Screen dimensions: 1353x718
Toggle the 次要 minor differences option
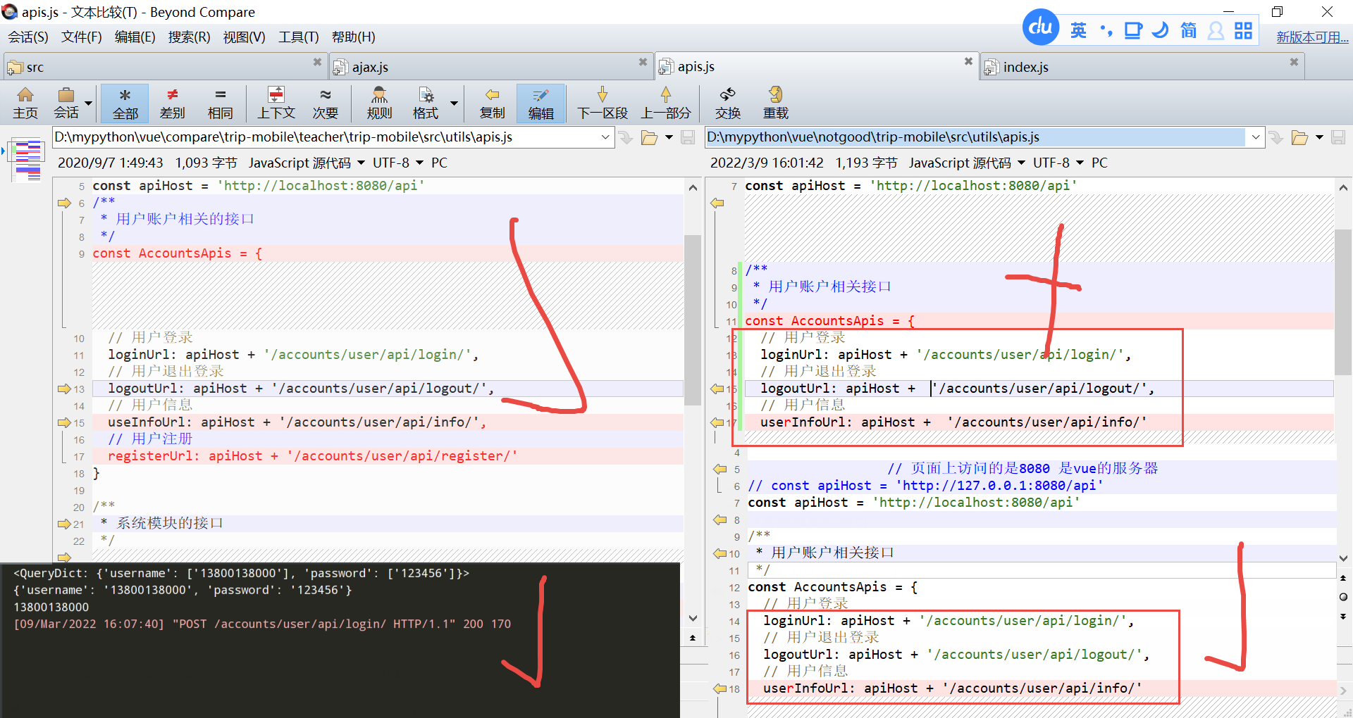325,103
